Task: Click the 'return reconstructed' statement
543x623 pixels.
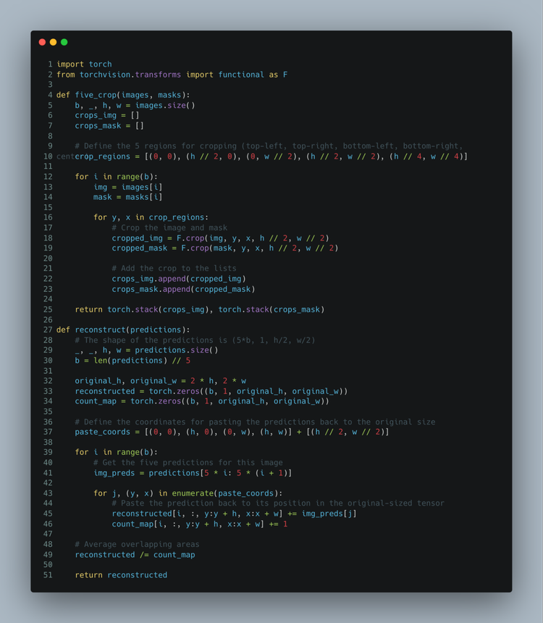Action: [121, 575]
